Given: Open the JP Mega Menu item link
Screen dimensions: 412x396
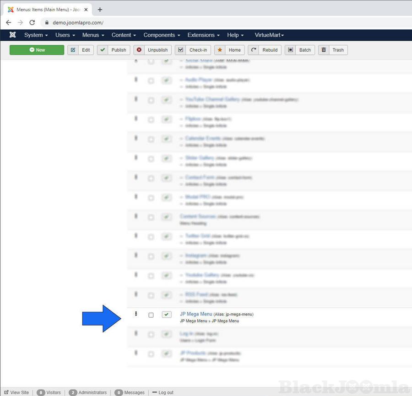Looking at the screenshot, I should [x=196, y=314].
